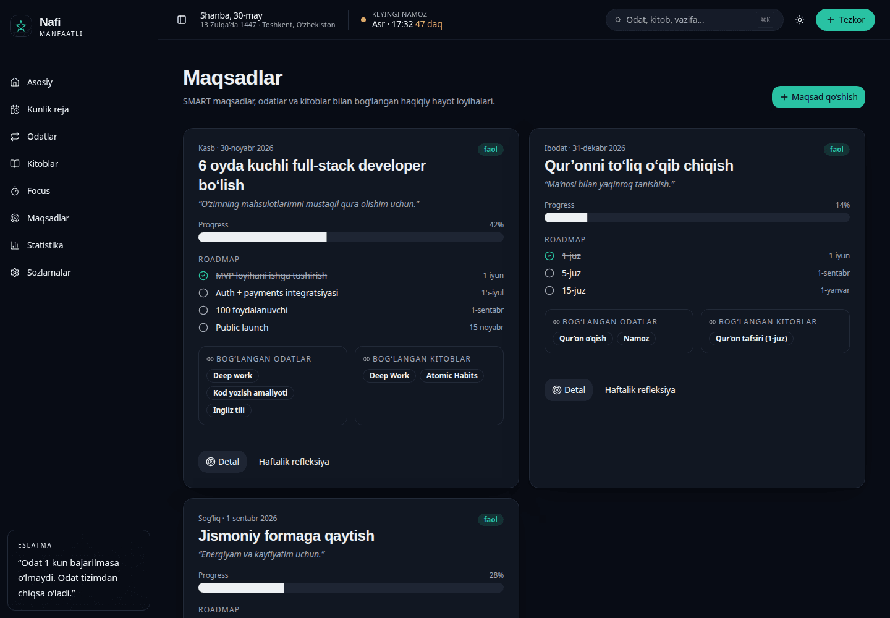Screen dimensions: 890x618
Task: Click the Odatlar repeat icon
Action: pyautogui.click(x=15, y=137)
